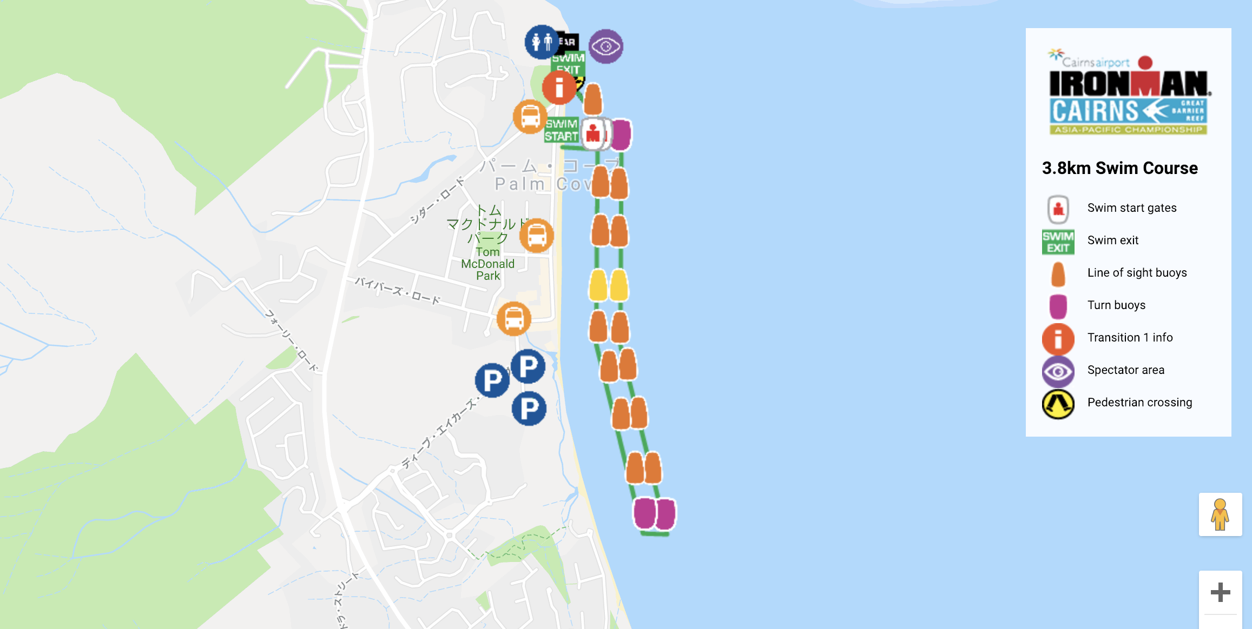Select the purple spectator area eye marker
Viewport: 1252px width, 629px height.
point(606,46)
